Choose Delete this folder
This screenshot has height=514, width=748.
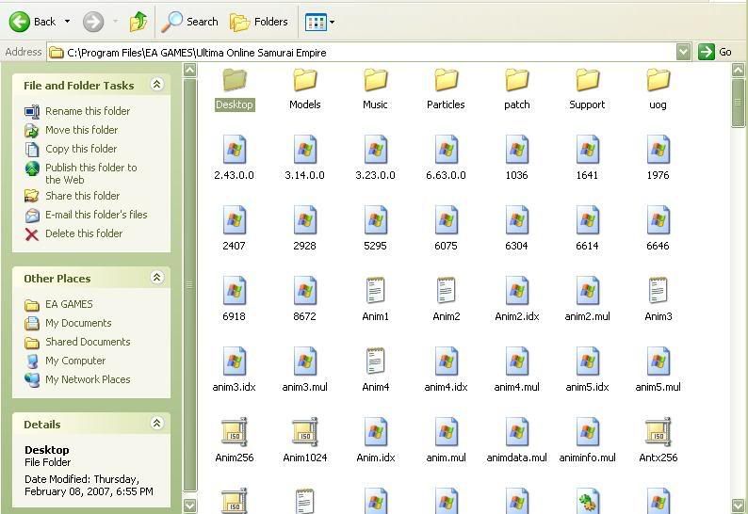coord(73,233)
